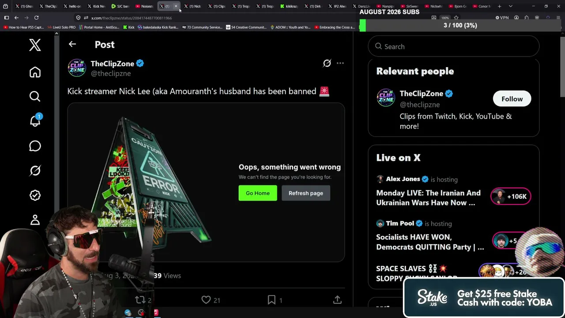Click the Refresh page button
The image size is (565, 318).
(306, 193)
